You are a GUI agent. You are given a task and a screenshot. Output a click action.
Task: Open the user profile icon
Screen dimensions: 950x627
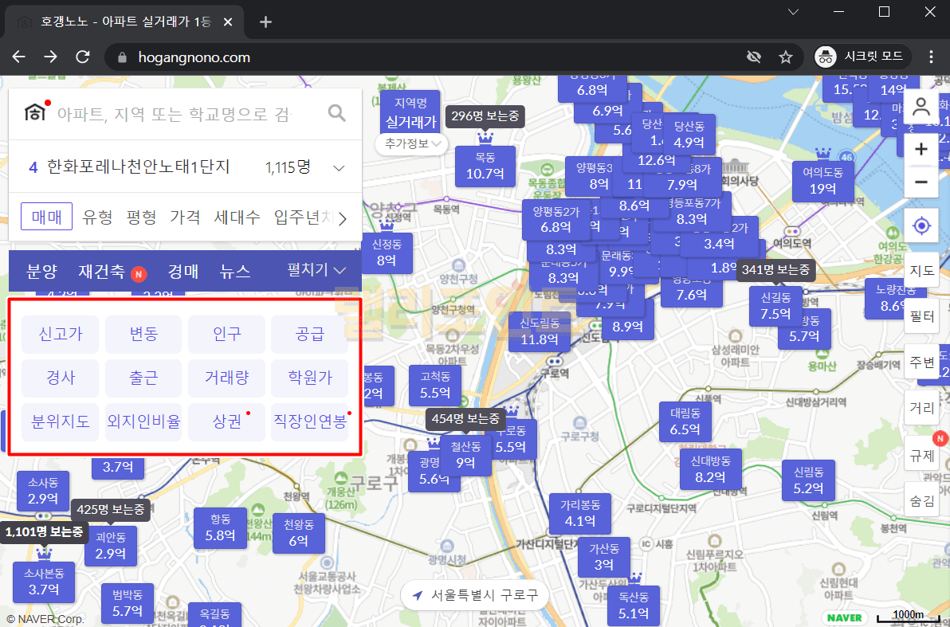921,107
